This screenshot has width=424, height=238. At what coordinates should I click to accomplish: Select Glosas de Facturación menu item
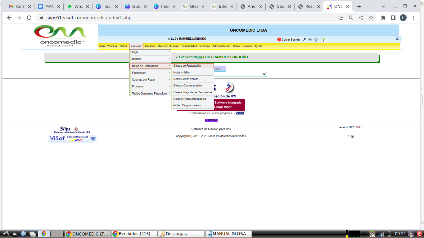click(192, 66)
